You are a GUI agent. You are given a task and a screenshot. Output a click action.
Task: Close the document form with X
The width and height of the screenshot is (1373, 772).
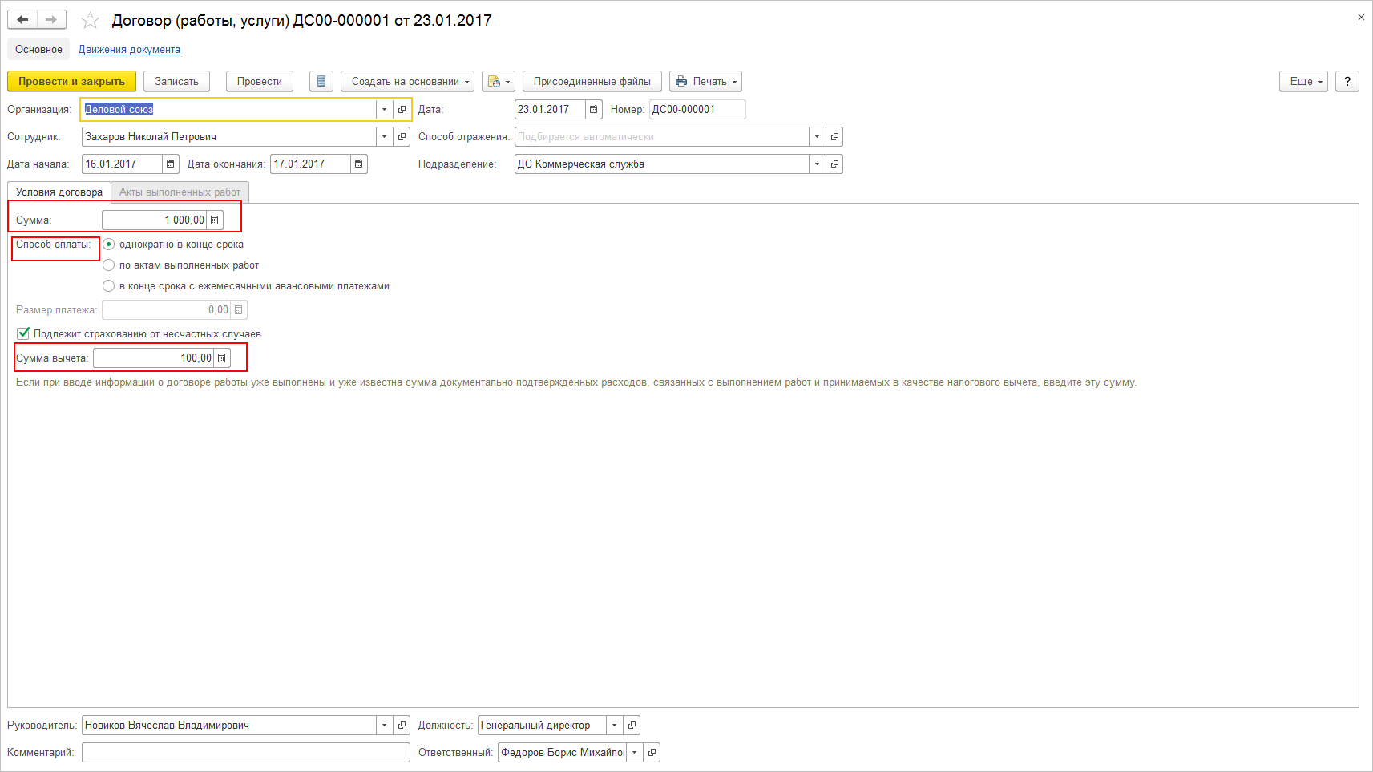(x=1361, y=18)
